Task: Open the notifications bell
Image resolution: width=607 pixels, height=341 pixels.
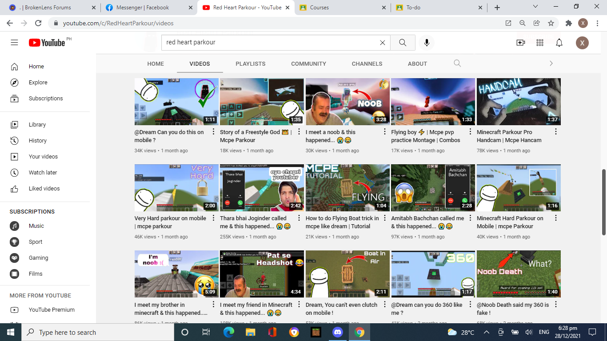Action: (559, 43)
